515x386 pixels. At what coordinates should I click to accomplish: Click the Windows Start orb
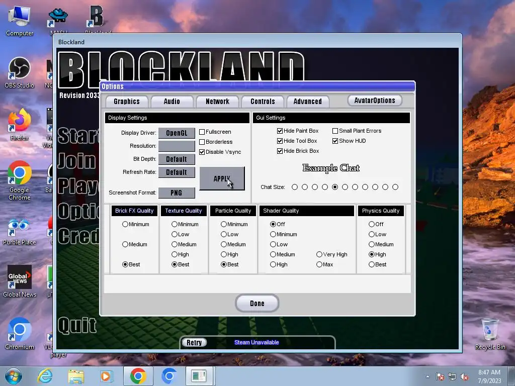14,376
